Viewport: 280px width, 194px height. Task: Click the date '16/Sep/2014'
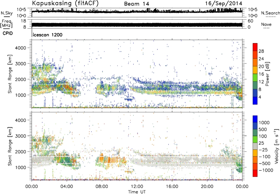[224, 4]
